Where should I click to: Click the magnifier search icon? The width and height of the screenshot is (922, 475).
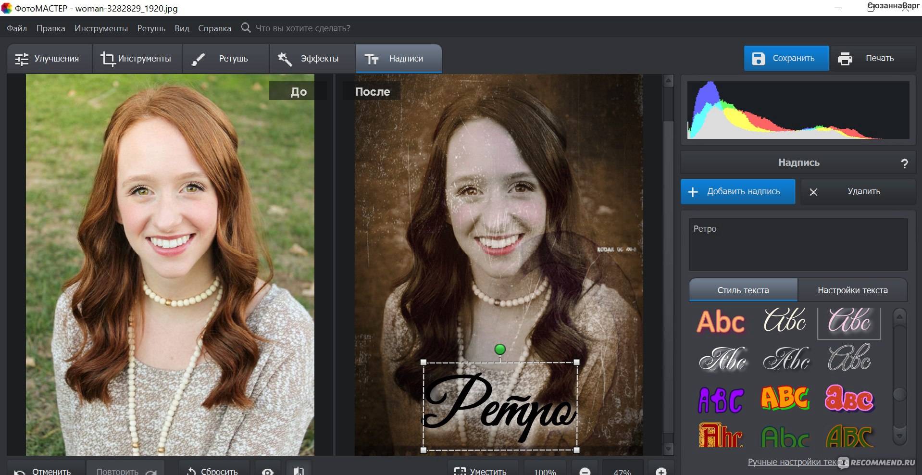point(246,28)
